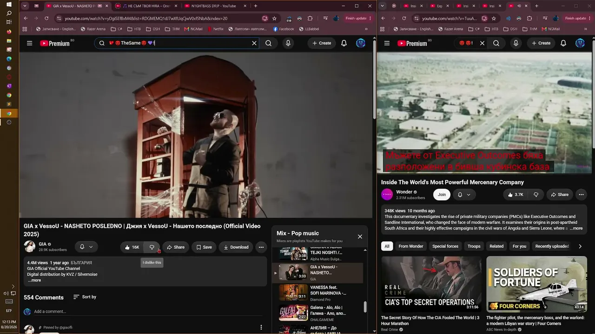This screenshot has width=595, height=334.
Task: Show hidden system tray icons chevron
Action: (13, 287)
